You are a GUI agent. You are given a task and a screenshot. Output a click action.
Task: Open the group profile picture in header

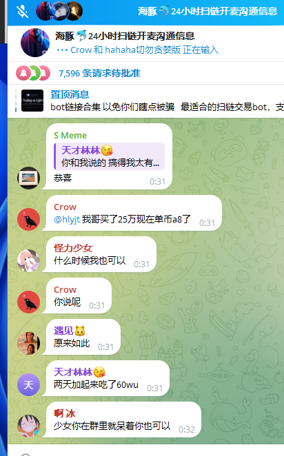coord(35,43)
